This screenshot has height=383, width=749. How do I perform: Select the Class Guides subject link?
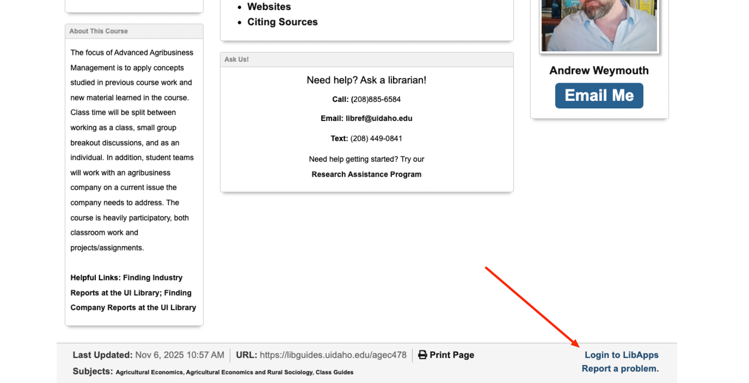(334, 372)
